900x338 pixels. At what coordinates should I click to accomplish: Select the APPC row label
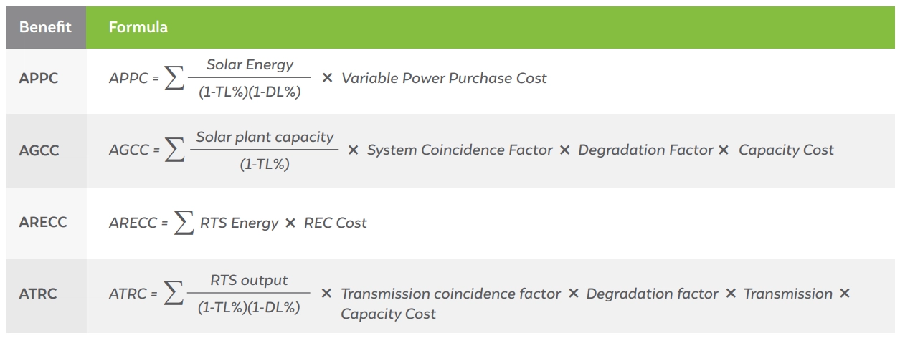[x=39, y=77]
